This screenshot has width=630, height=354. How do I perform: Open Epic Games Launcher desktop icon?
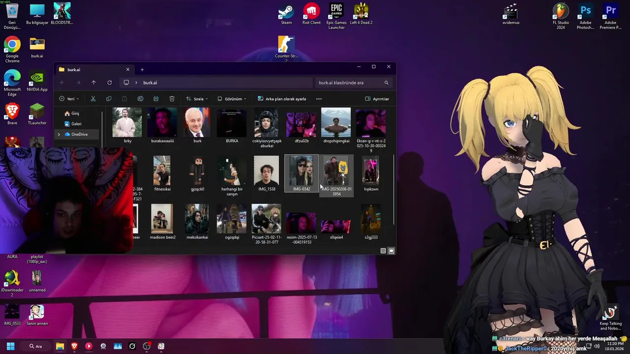coord(336,16)
